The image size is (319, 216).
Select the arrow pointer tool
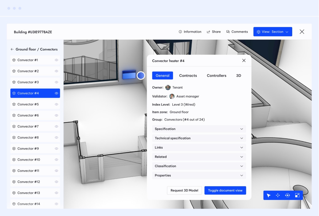269,195
